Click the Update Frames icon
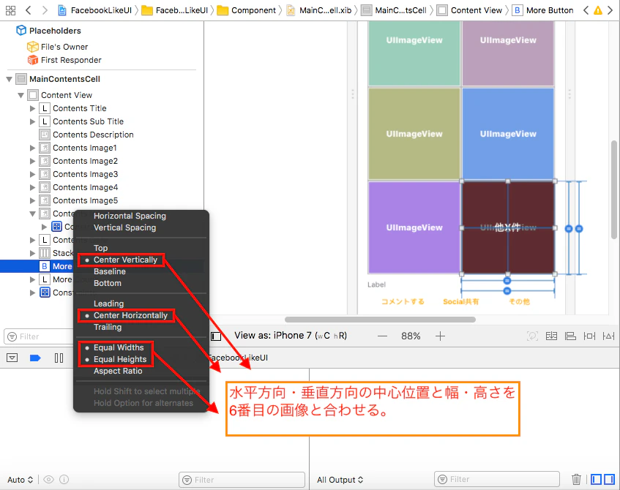Viewport: 620px width, 490px height. click(532, 336)
